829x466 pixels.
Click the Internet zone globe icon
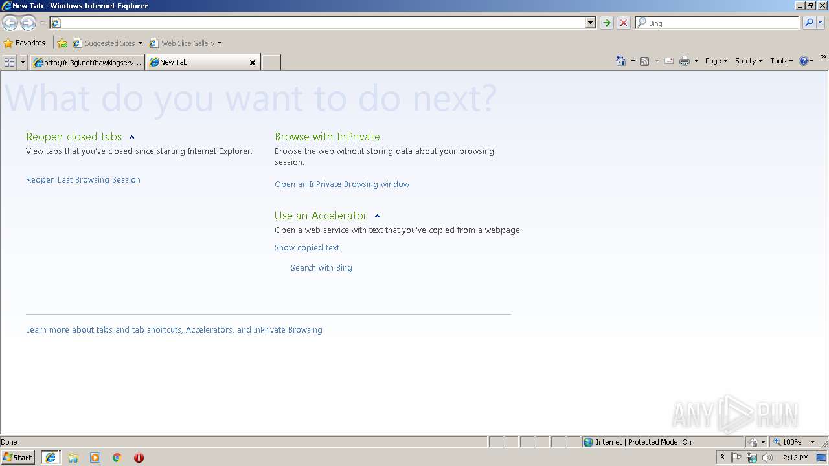pos(588,442)
